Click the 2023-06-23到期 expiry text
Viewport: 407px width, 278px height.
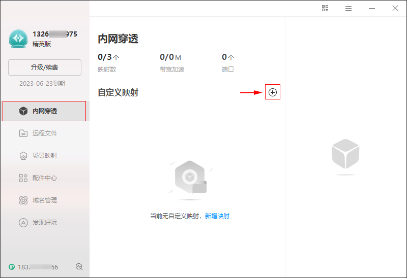(x=42, y=83)
